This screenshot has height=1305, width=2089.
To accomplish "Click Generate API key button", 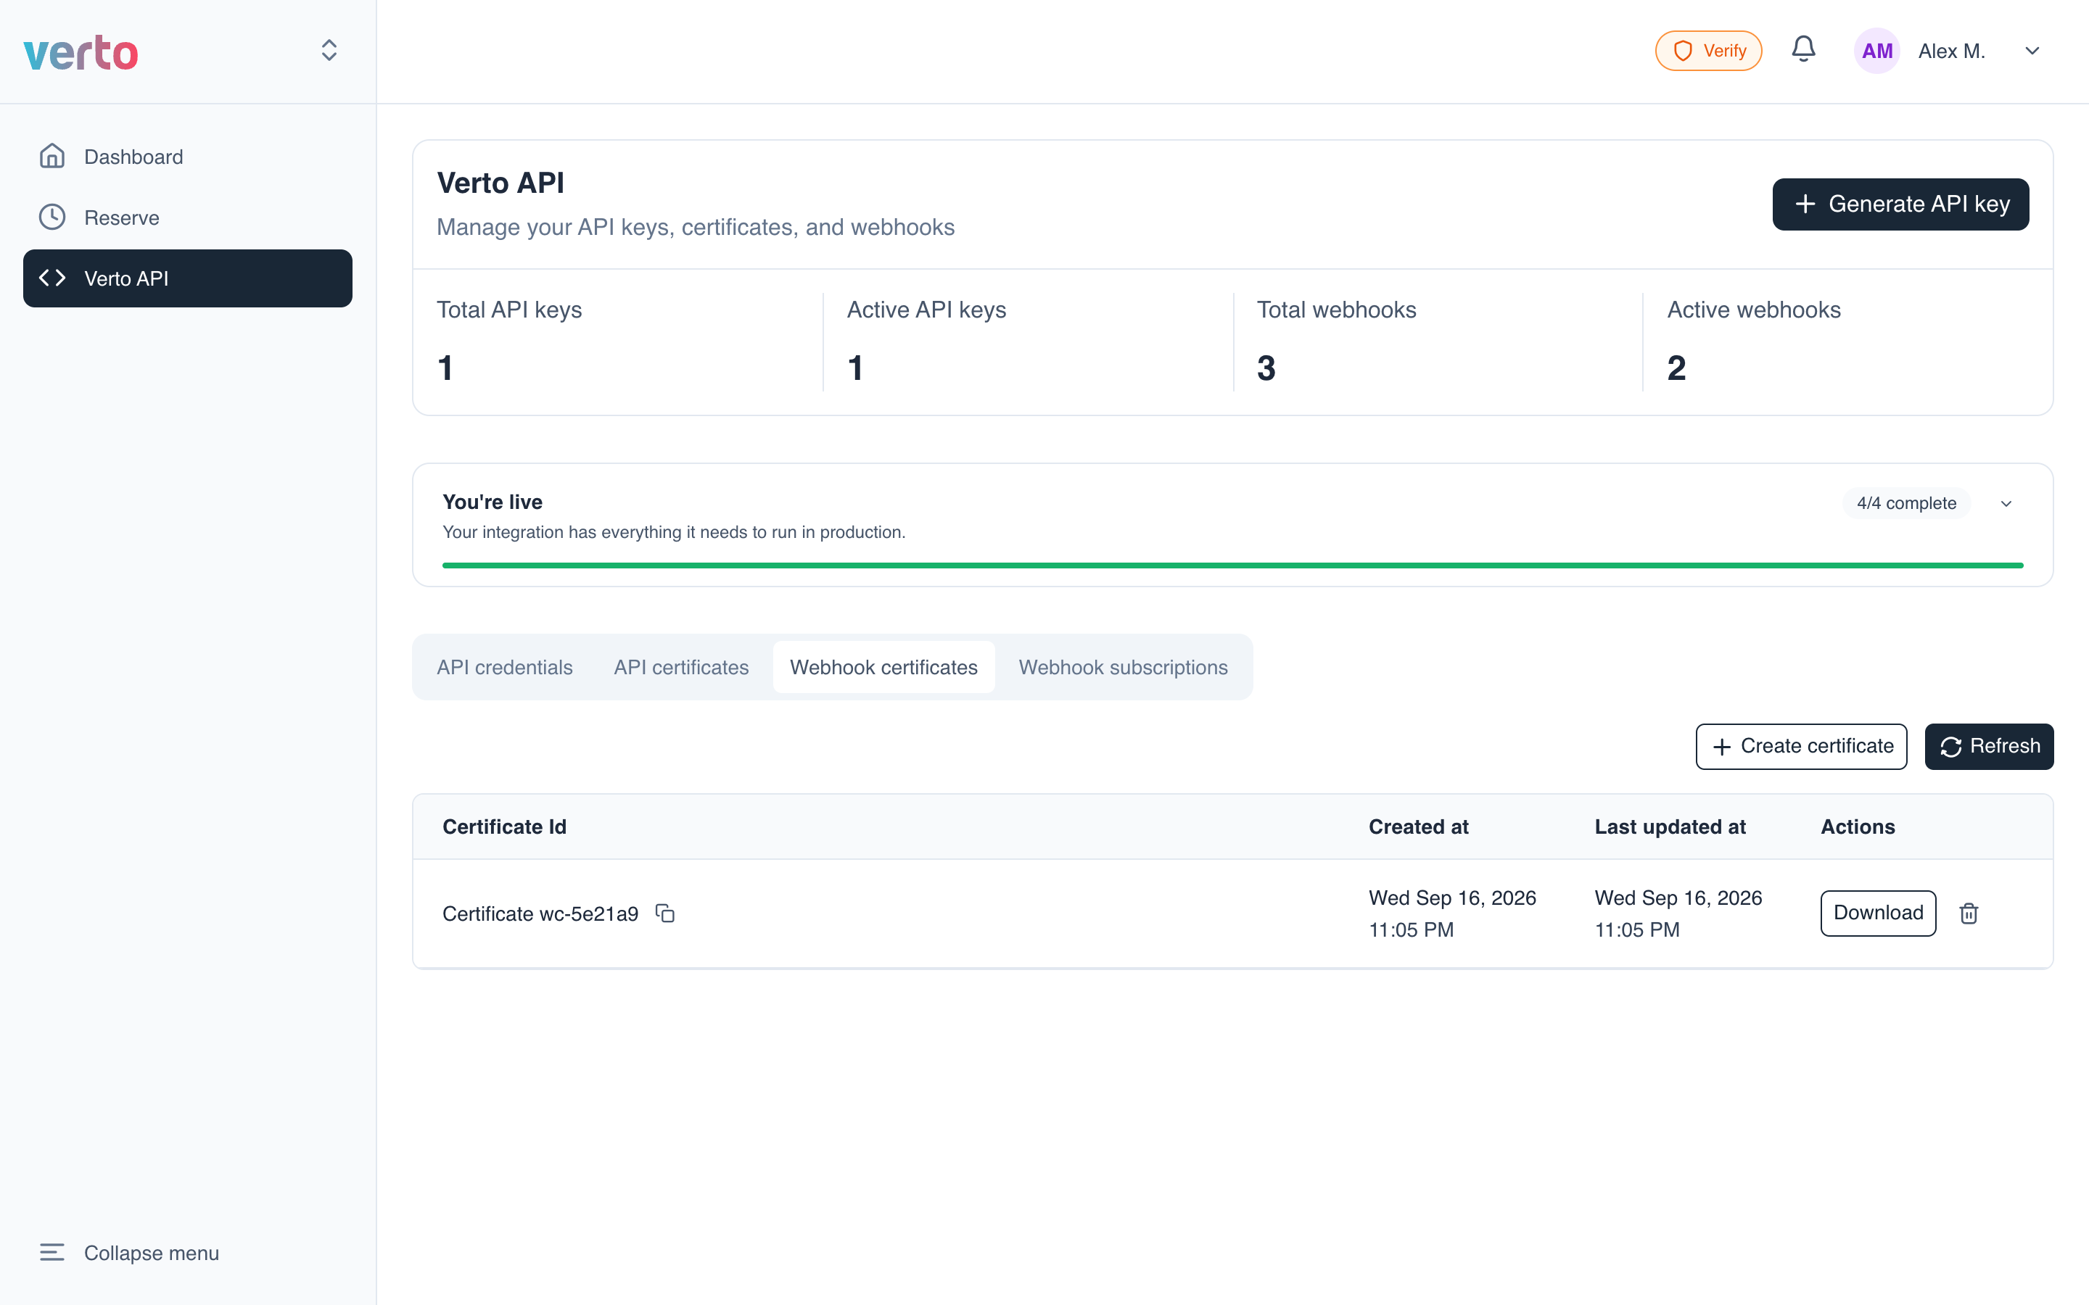I will (x=1900, y=204).
